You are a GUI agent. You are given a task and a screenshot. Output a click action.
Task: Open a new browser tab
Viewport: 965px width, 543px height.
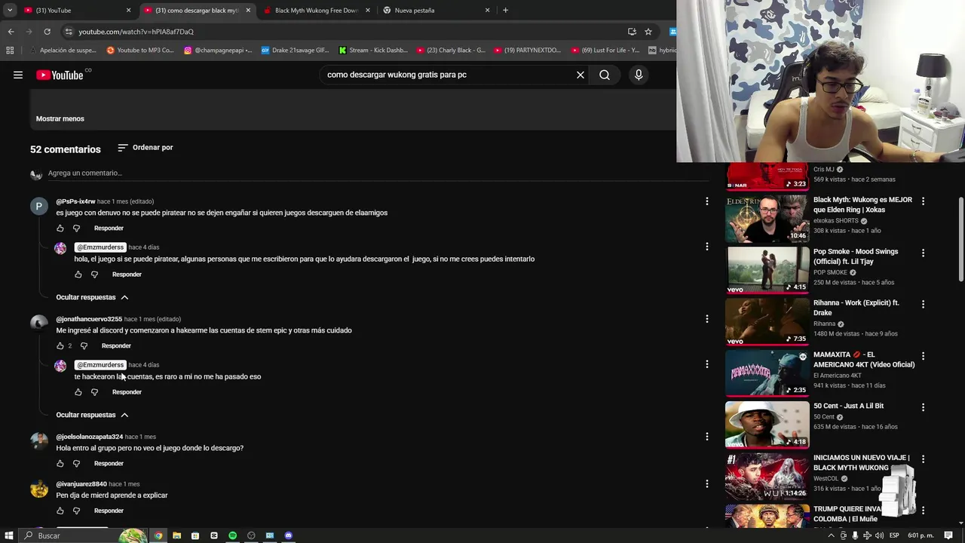(x=505, y=11)
